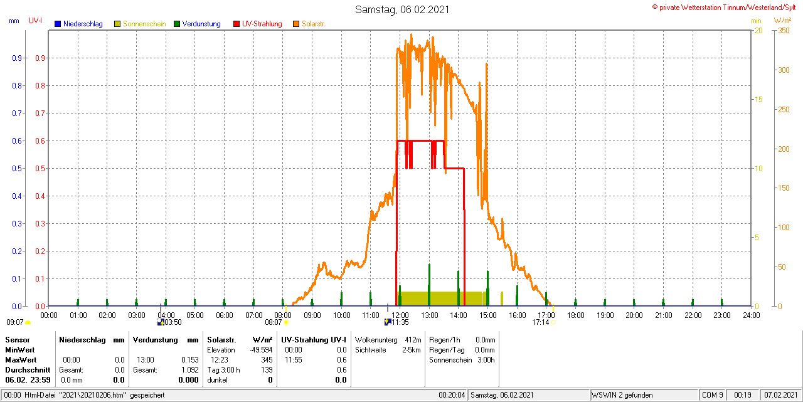Click the Elevation value -49.594

[260, 349]
